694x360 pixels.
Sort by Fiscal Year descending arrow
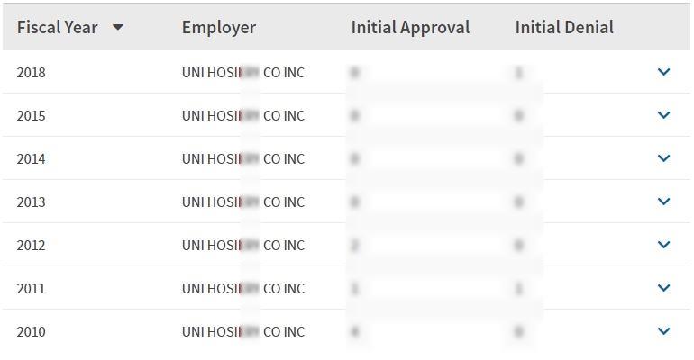117,27
